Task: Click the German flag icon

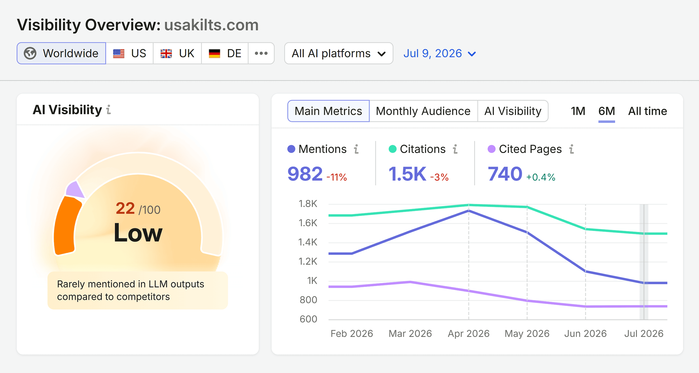Action: (x=214, y=53)
